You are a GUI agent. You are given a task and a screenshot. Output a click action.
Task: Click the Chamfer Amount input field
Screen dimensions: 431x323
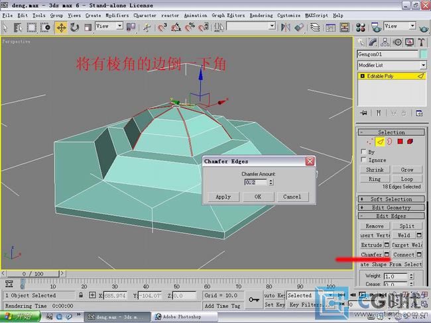(x=256, y=182)
